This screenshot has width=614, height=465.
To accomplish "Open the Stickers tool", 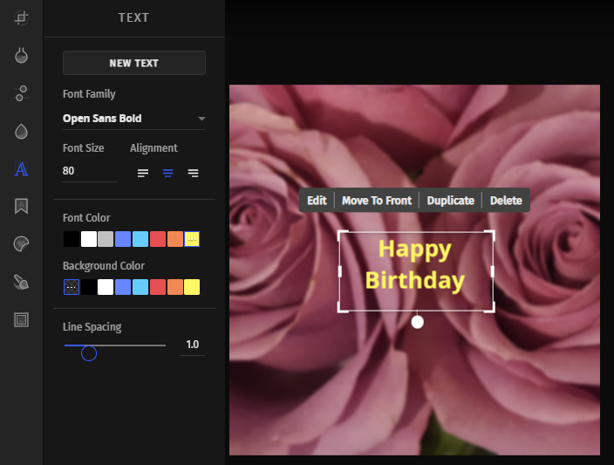I will 21,244.
